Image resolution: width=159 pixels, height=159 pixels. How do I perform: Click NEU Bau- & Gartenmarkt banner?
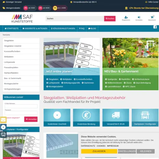point(130,57)
